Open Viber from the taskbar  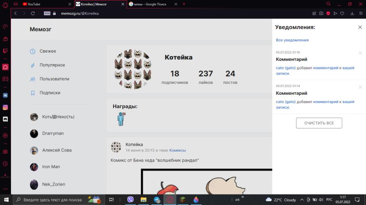[130, 200]
